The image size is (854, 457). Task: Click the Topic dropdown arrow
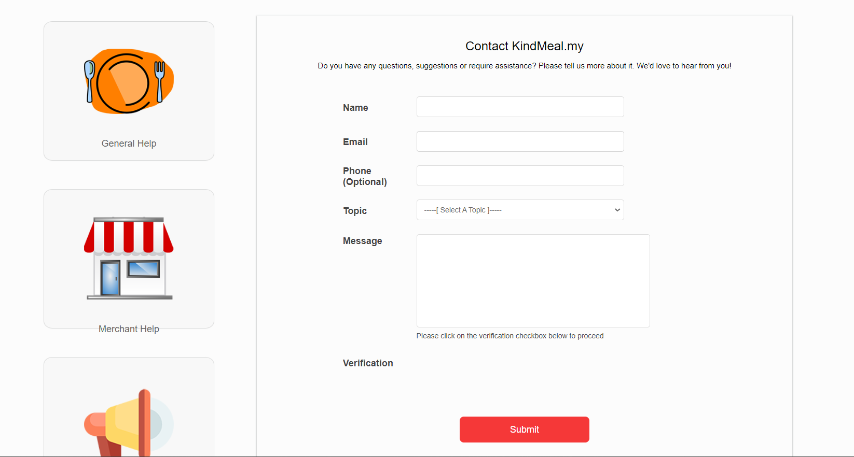click(617, 210)
